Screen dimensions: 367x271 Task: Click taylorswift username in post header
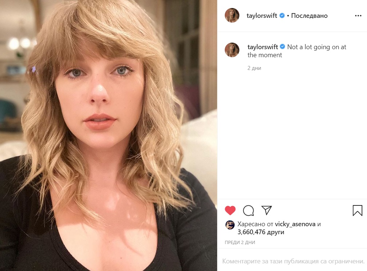click(x=262, y=16)
